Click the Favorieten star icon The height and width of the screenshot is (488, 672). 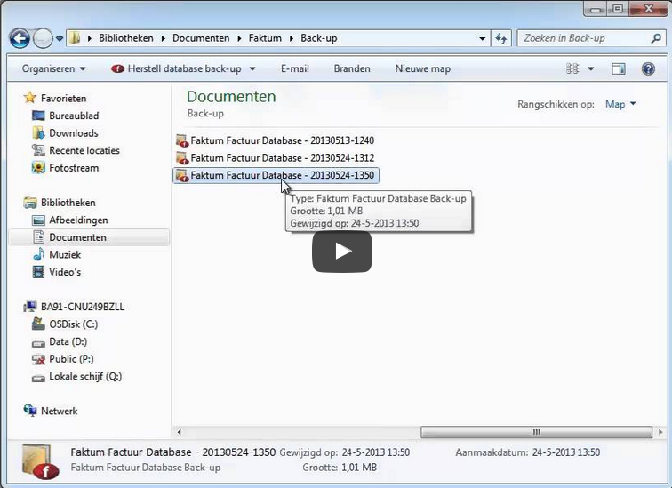pyautogui.click(x=29, y=98)
